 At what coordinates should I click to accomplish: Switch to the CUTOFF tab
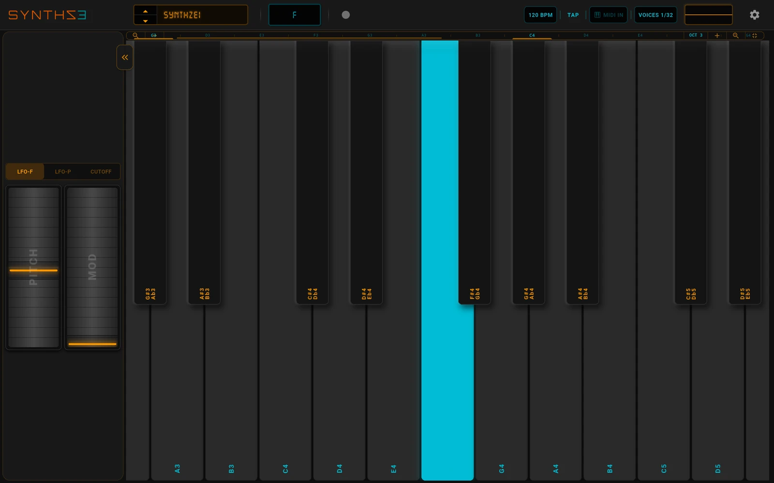click(x=101, y=171)
